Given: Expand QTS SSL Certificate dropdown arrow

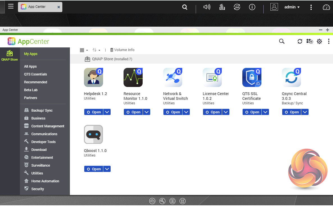Looking at the screenshot, I should pos(265,112).
